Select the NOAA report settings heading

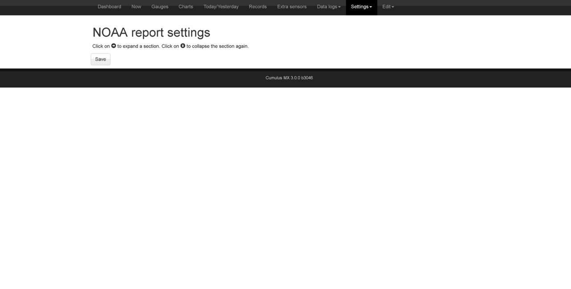[x=151, y=33]
